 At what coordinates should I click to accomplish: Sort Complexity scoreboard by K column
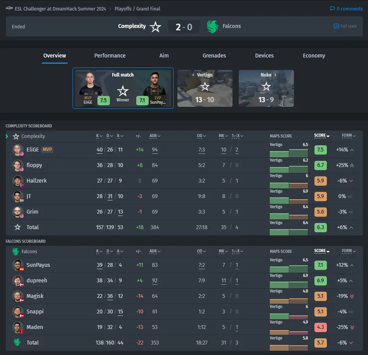tap(99, 136)
